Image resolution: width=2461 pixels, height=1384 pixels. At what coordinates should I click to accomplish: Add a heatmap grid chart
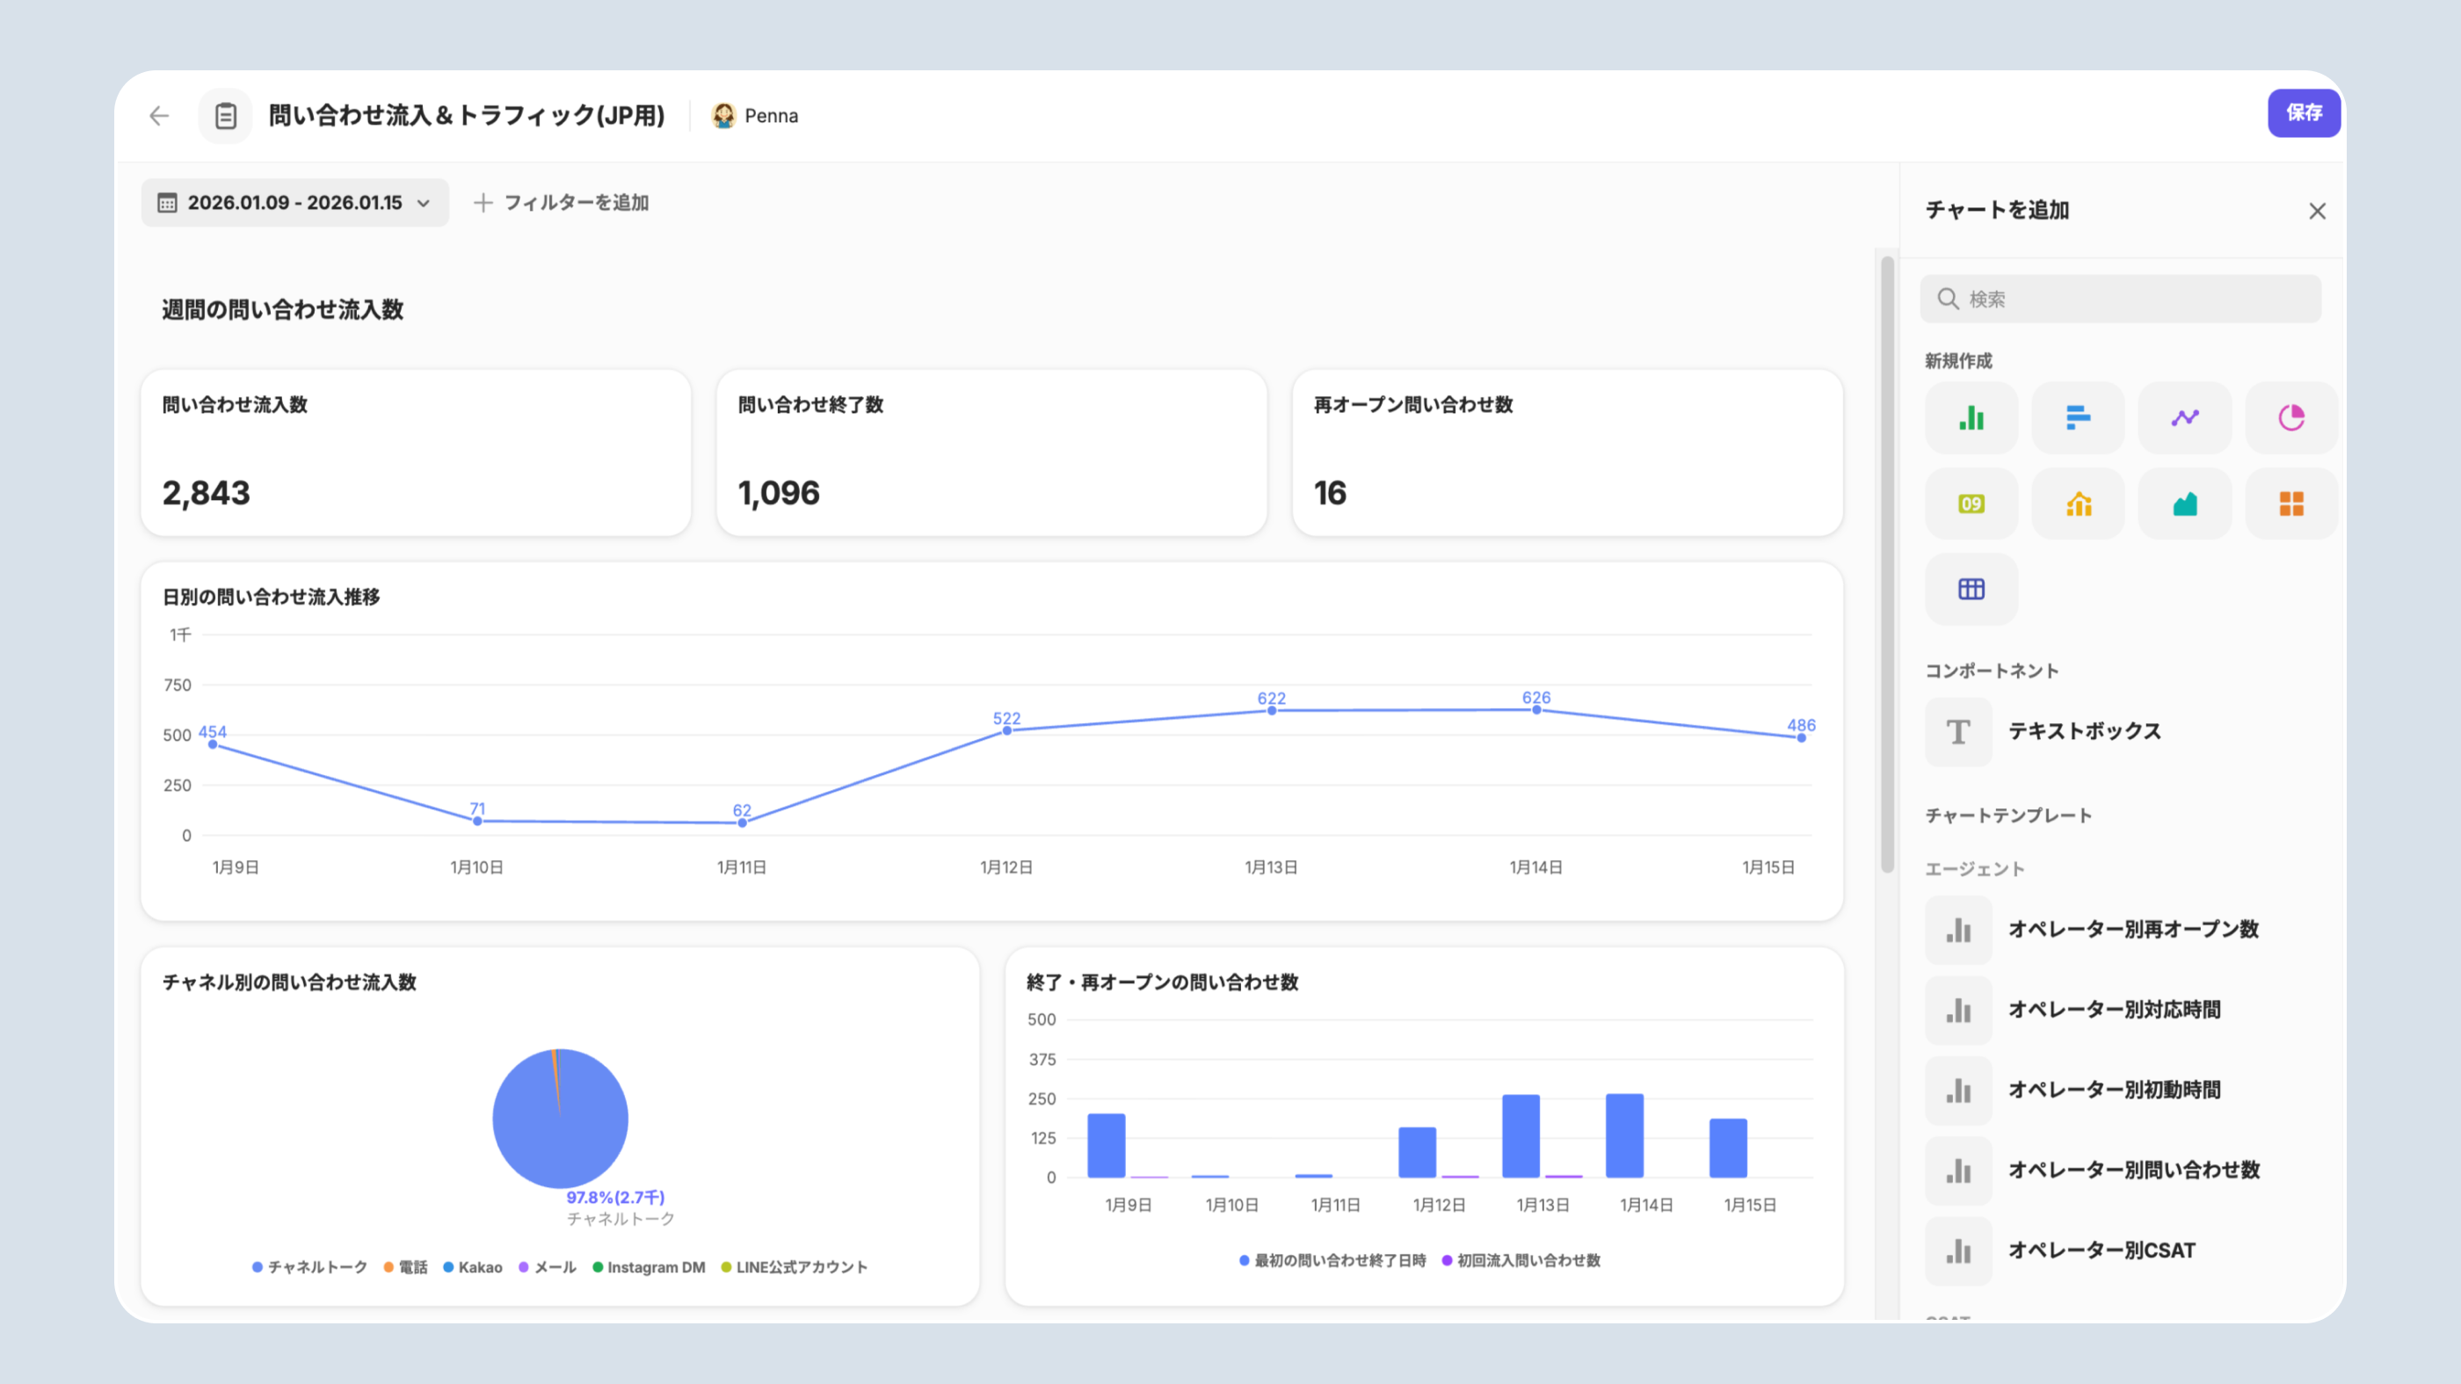coord(2291,504)
